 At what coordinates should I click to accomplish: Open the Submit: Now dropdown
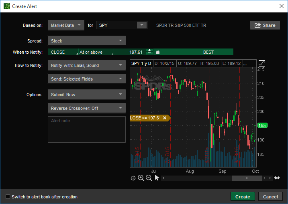click(87, 95)
